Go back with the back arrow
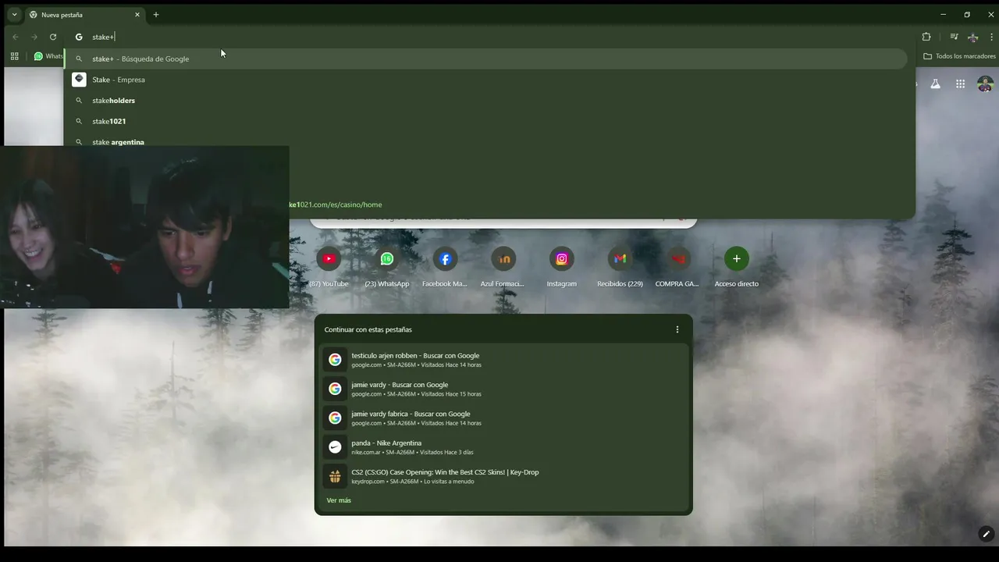The image size is (999, 562). coord(15,37)
